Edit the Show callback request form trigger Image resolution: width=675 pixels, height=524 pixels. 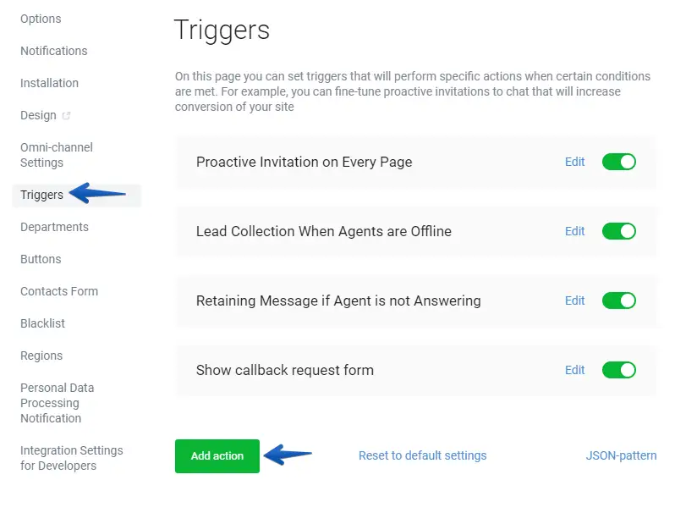(574, 370)
